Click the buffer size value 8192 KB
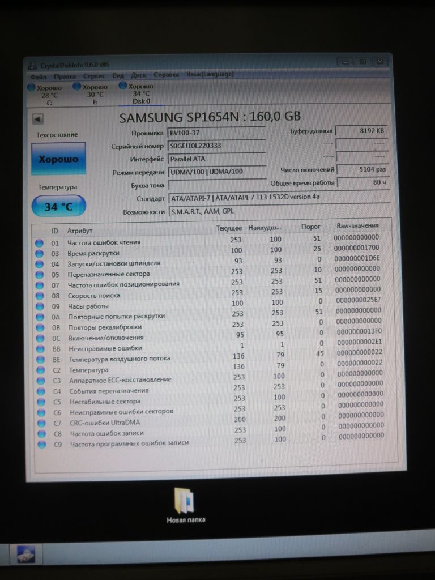Viewport: 435px width, 580px height. [x=361, y=131]
